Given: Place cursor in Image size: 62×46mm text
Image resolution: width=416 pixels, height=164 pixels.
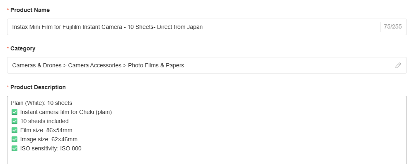Looking at the screenshot, I should [x=49, y=139].
